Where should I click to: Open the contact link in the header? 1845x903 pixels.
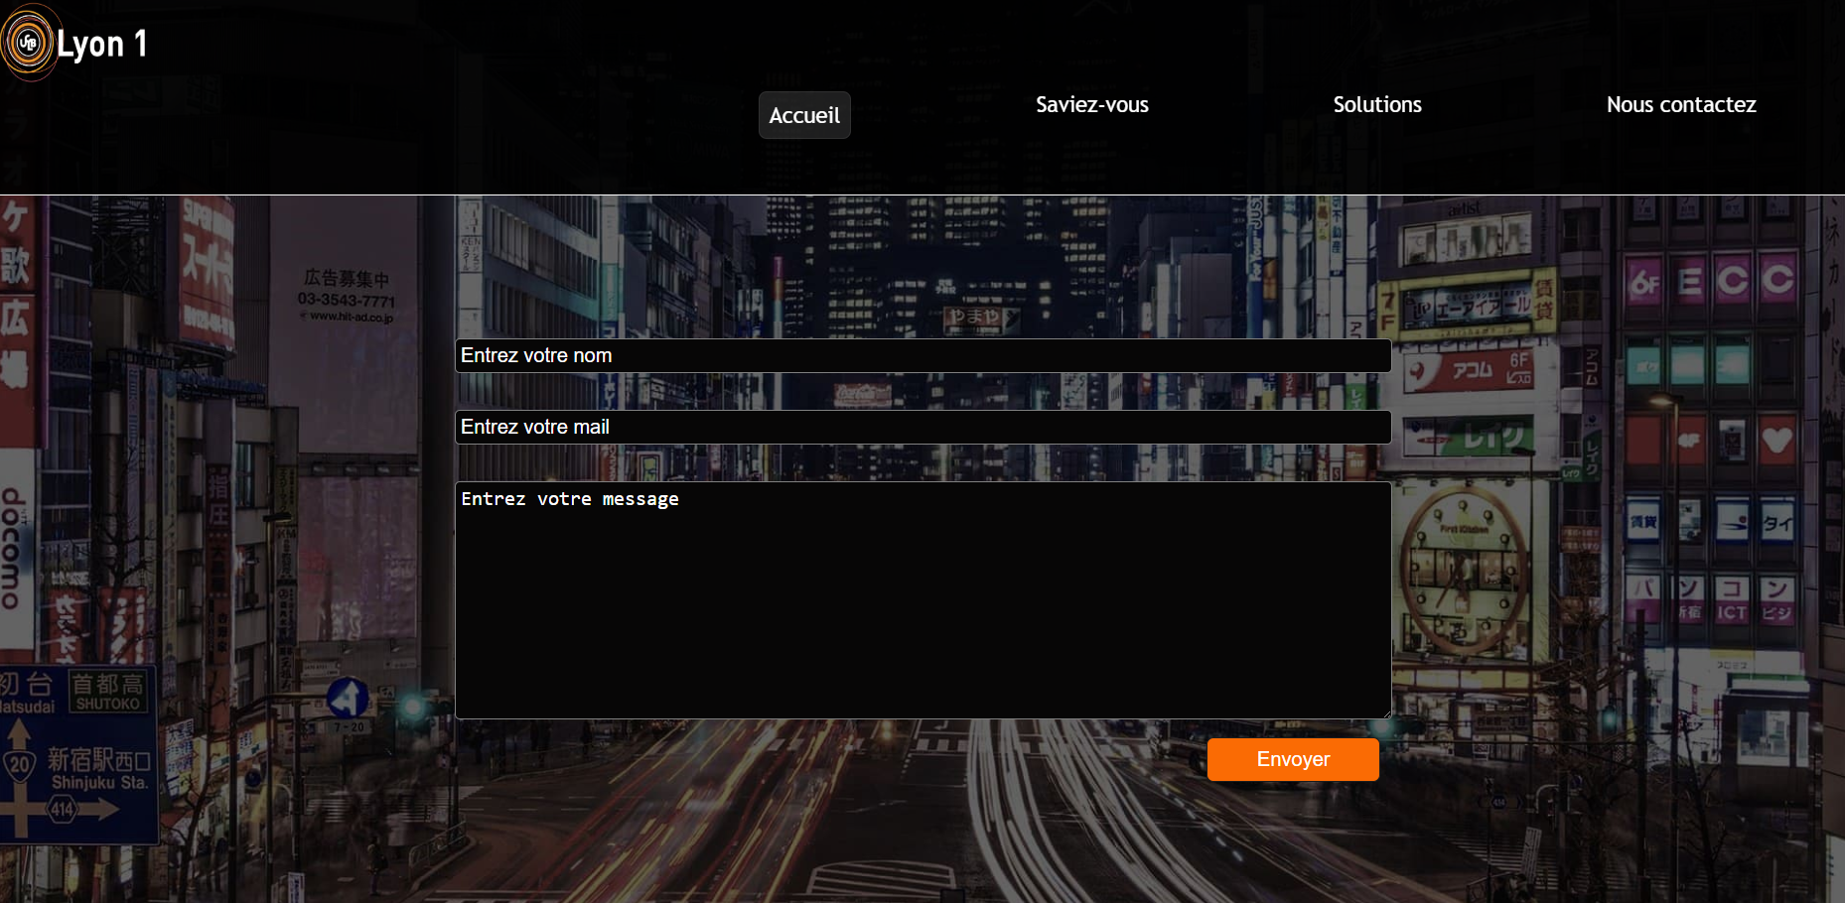[1680, 104]
